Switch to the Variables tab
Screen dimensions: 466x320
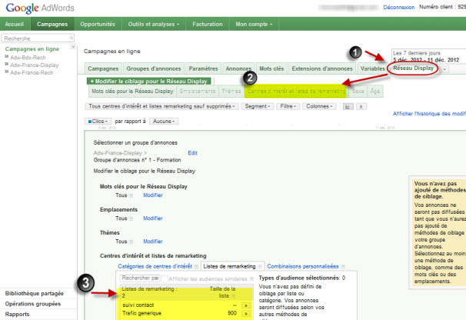point(373,68)
